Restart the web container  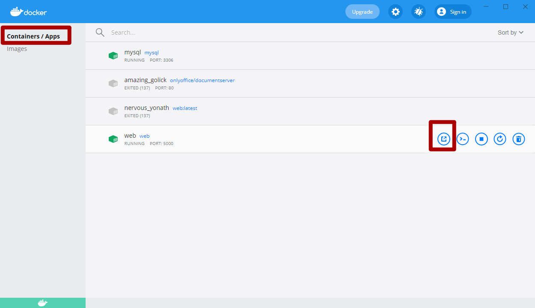tap(500, 139)
